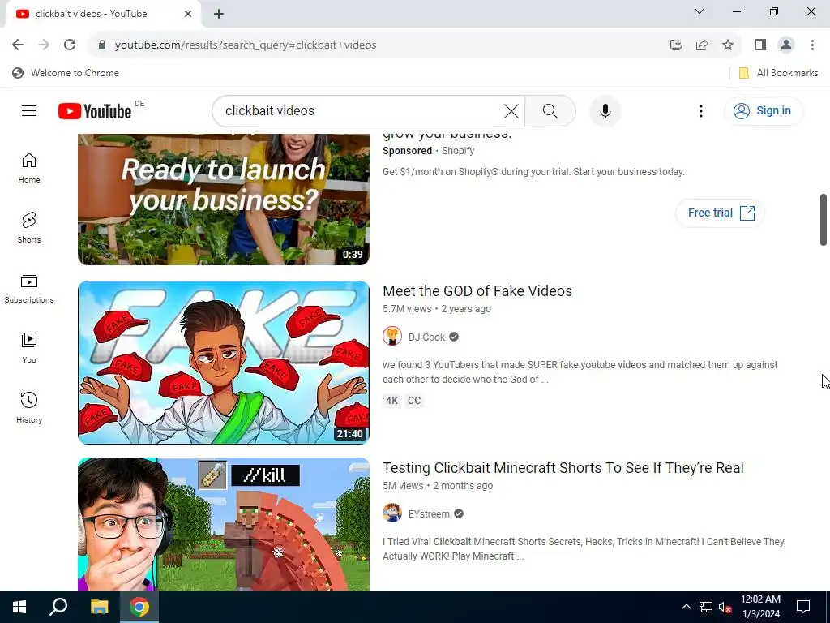The width and height of the screenshot is (830, 623).
Task: Toggle the Chrome side panel
Action: pyautogui.click(x=760, y=45)
